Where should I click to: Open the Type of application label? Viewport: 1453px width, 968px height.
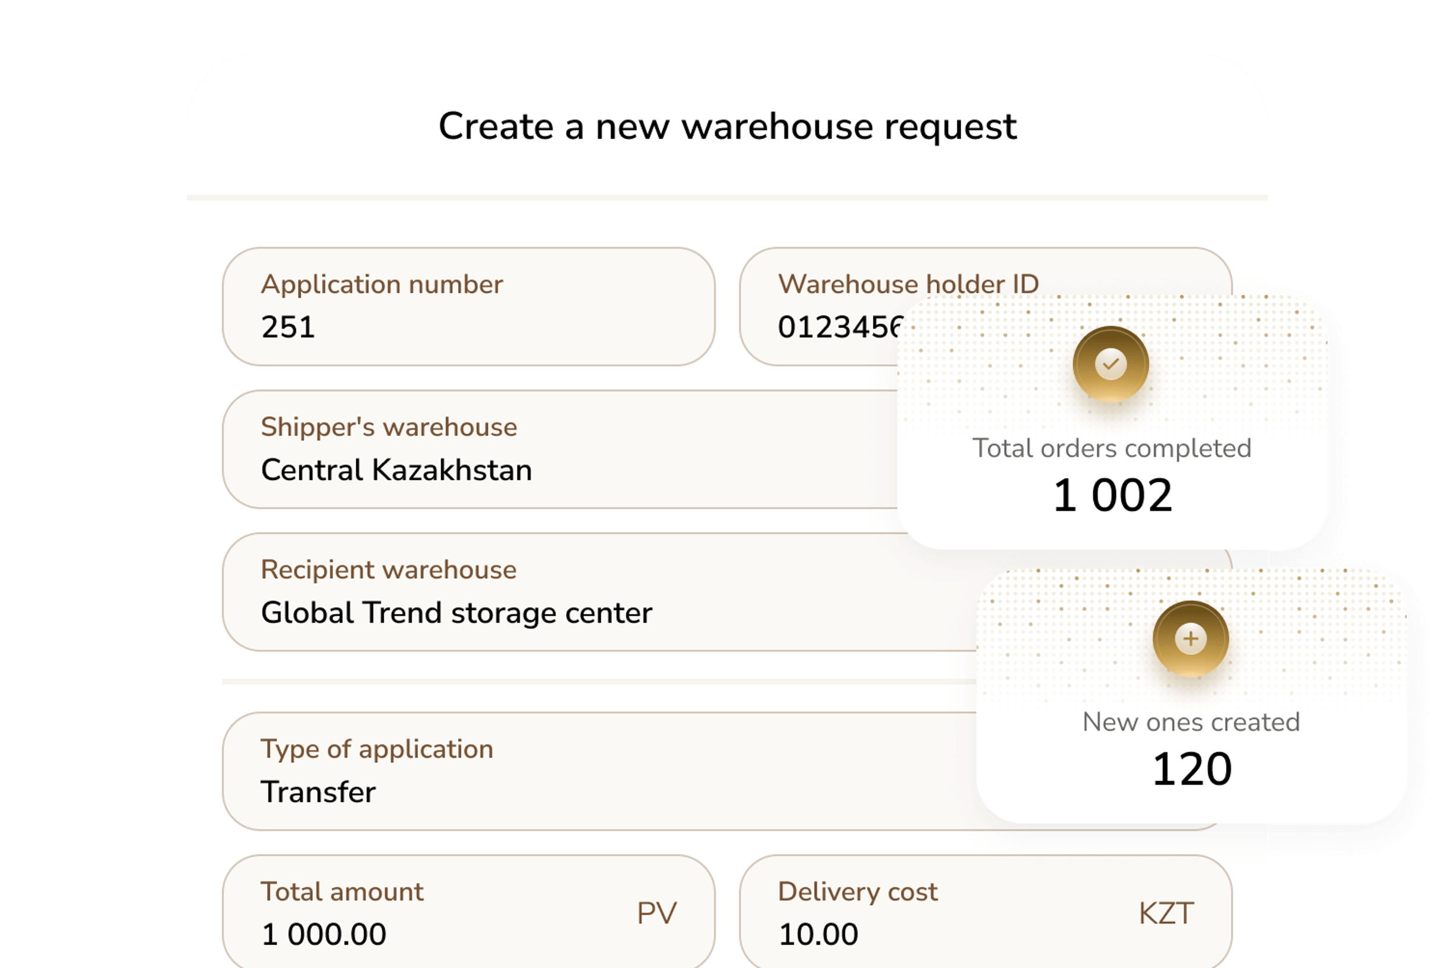(x=377, y=749)
